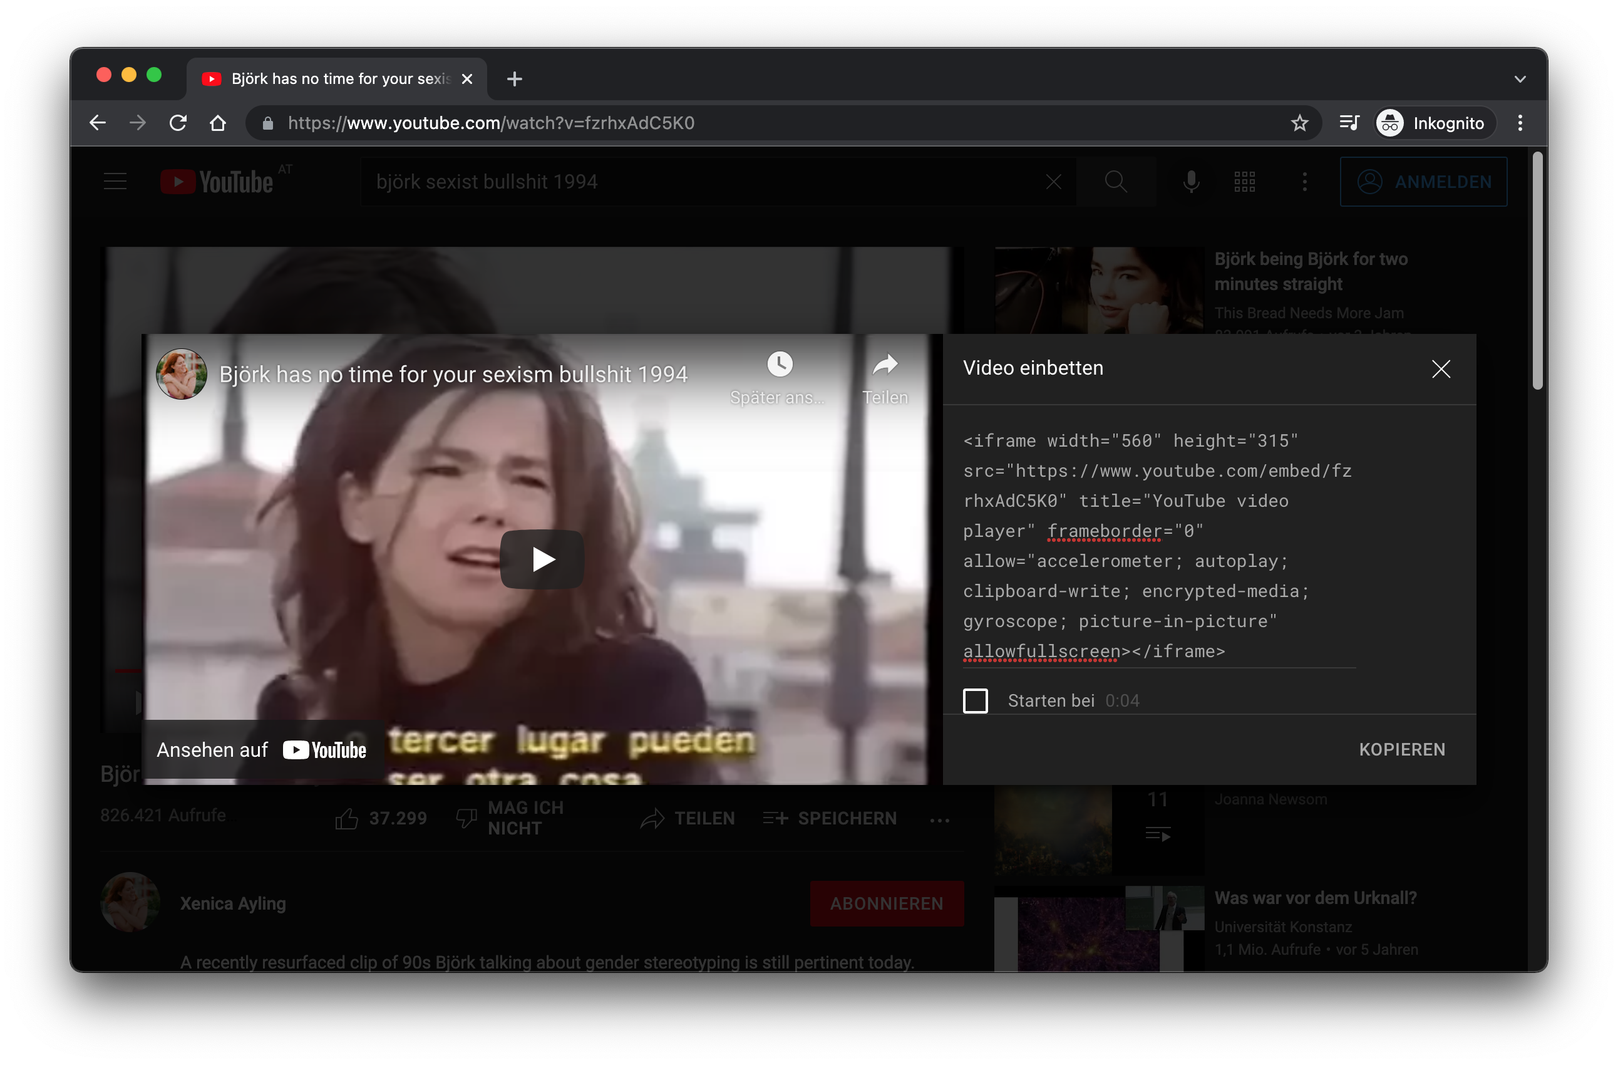The height and width of the screenshot is (1065, 1618).
Task: Click the ANMELDEN sign-in button
Action: point(1423,182)
